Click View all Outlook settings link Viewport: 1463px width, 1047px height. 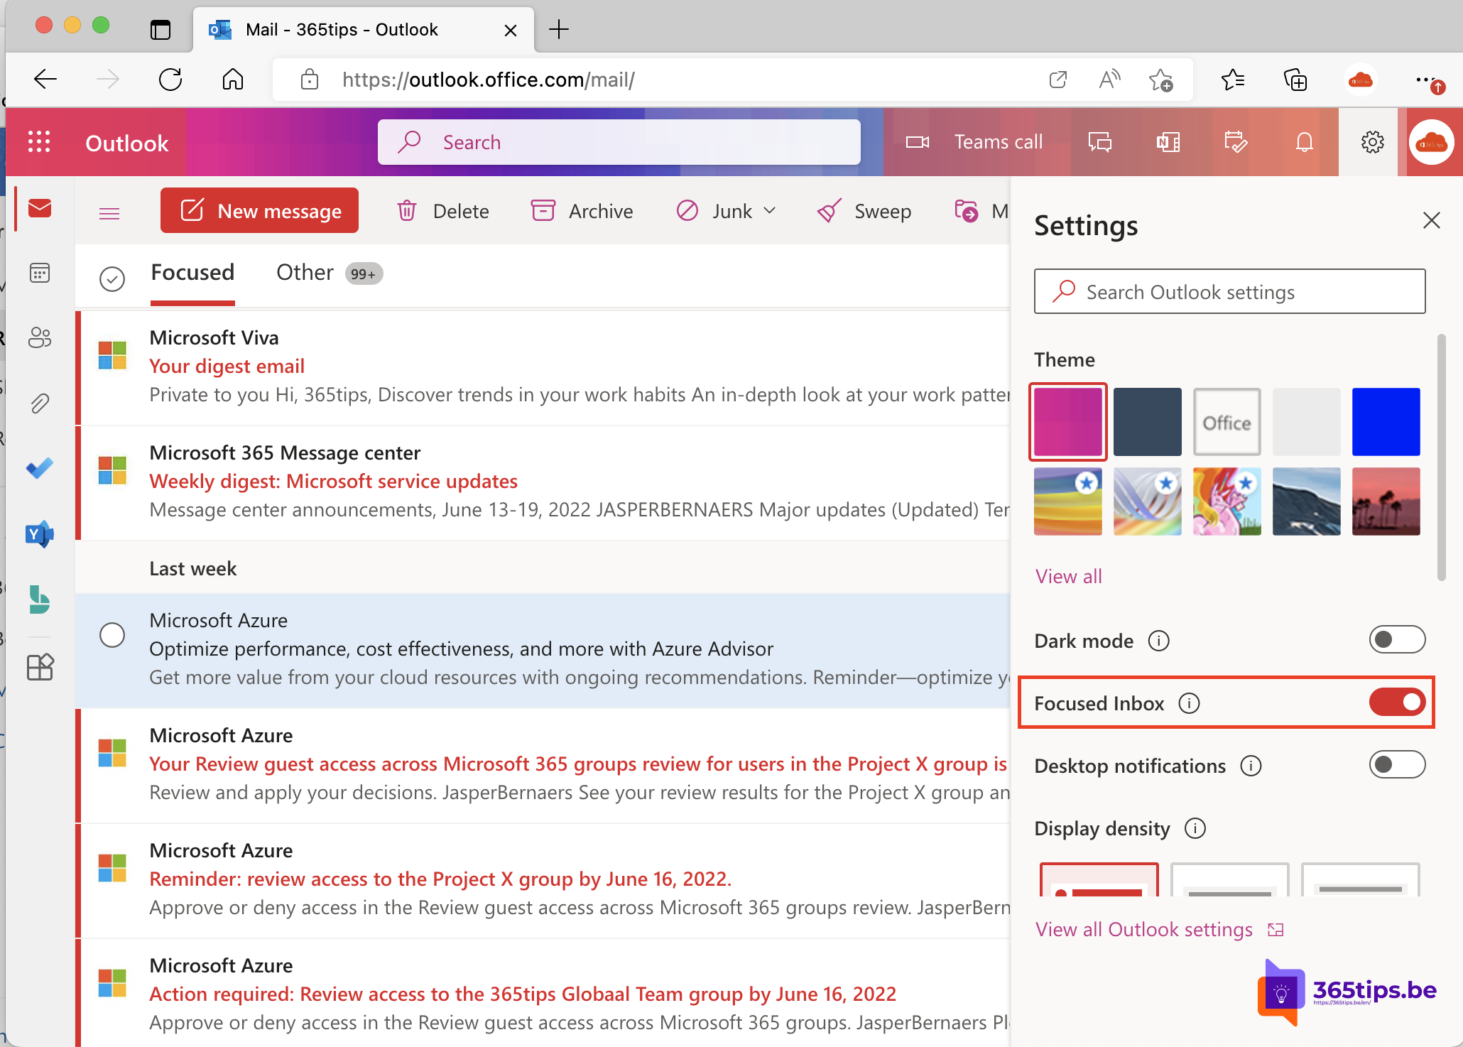(1143, 929)
